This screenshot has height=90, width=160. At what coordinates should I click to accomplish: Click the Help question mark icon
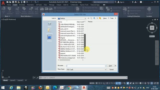coord(141,2)
